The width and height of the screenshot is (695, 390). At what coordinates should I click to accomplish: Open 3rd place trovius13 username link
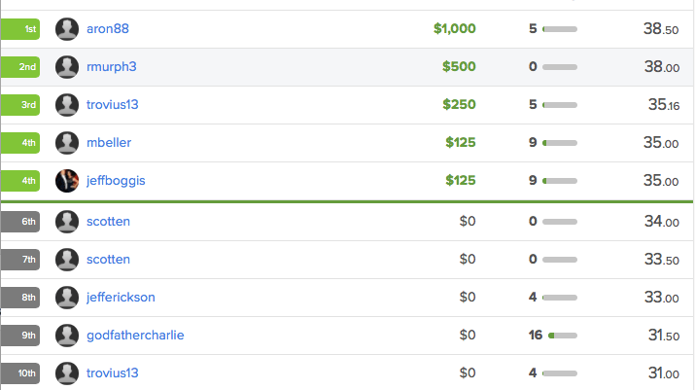point(112,105)
